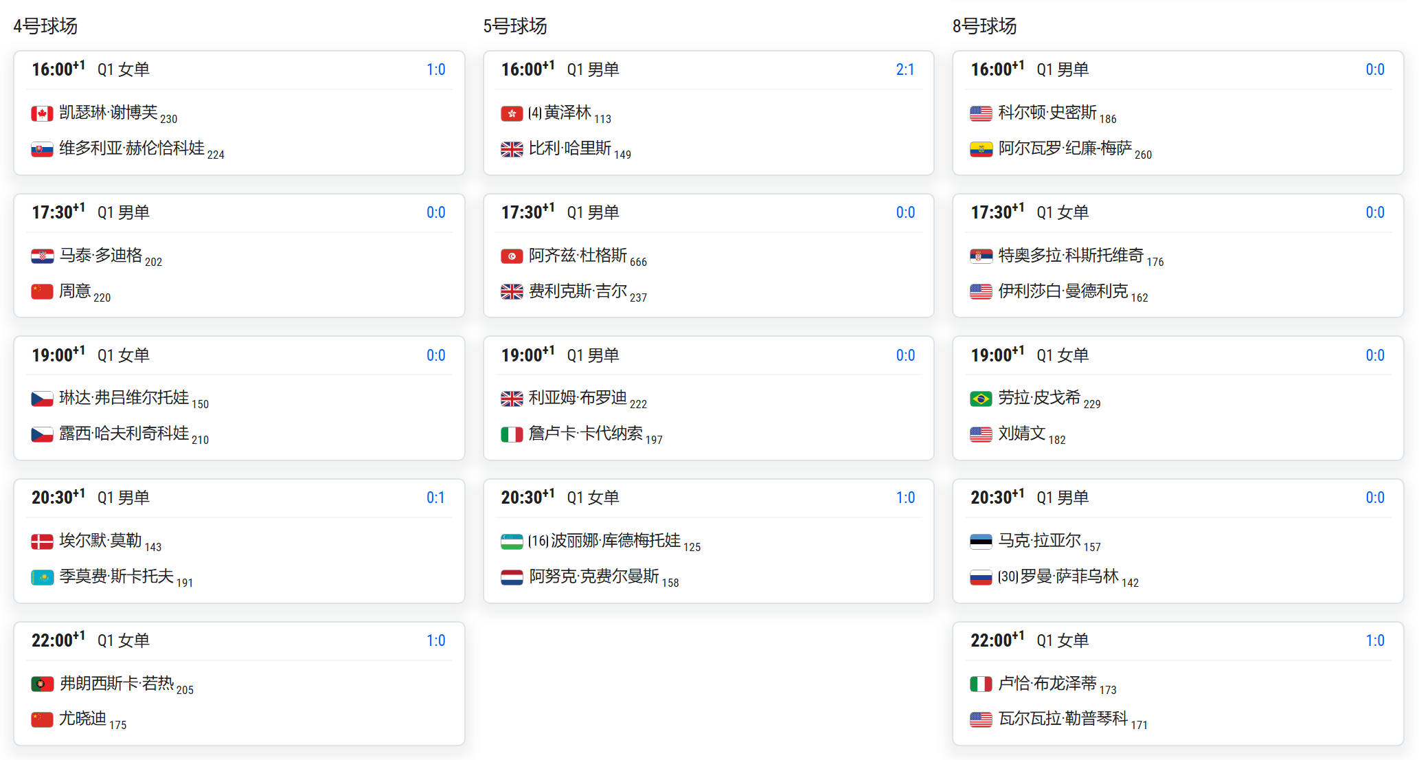Open score 1:0 of Court 4 22:00 match
The width and height of the screenshot is (1419, 760).
coord(436,640)
